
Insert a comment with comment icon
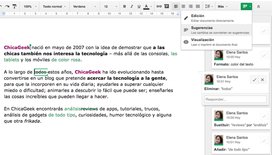167,7
